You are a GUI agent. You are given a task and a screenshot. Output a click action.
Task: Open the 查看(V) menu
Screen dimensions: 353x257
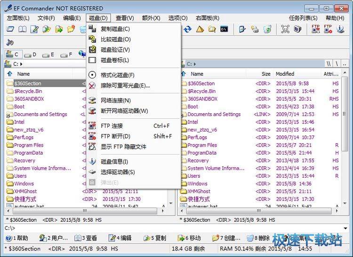(125, 18)
